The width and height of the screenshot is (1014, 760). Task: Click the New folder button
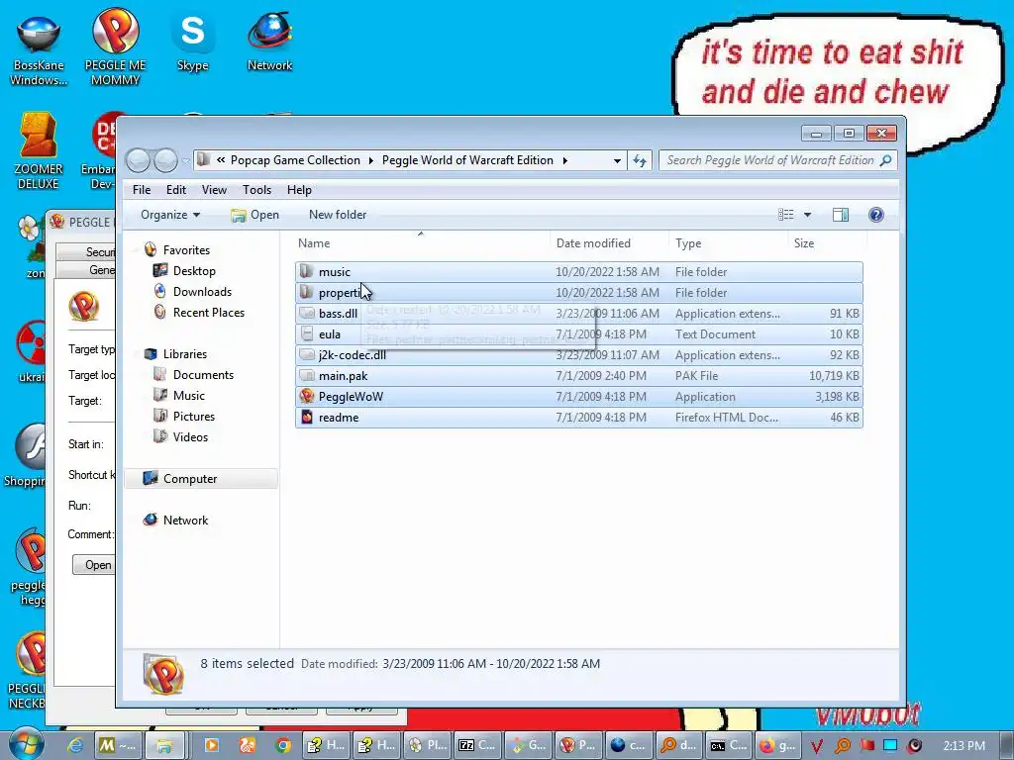coord(338,215)
